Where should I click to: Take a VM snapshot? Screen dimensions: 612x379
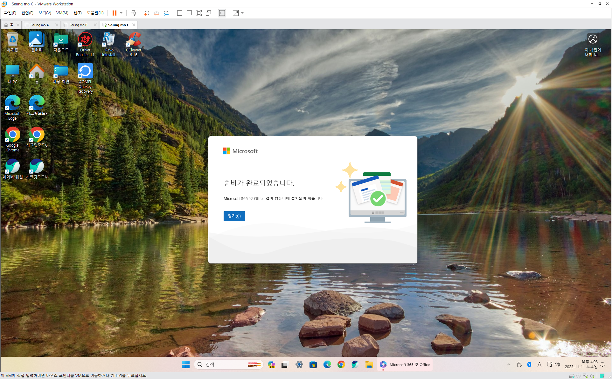[x=147, y=13]
